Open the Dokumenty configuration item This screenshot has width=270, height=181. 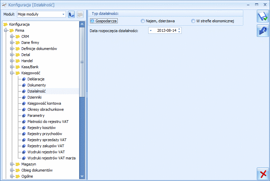point(37,85)
